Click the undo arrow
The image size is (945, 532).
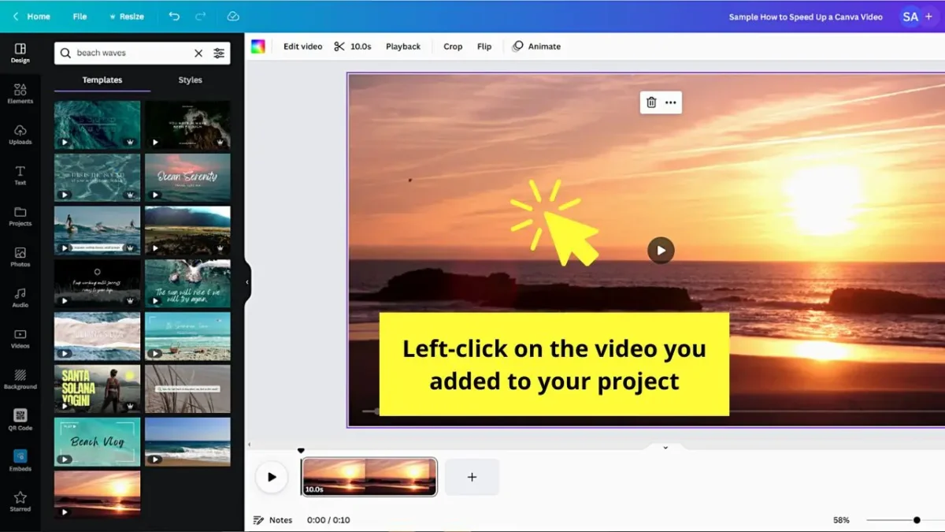[174, 17]
